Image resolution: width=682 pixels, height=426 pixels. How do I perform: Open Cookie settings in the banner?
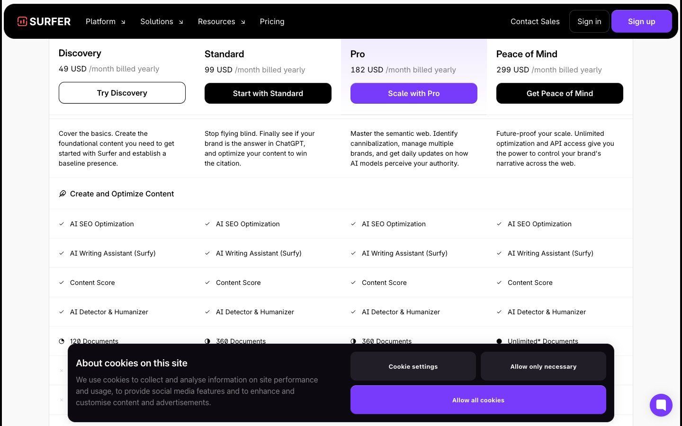click(x=413, y=366)
